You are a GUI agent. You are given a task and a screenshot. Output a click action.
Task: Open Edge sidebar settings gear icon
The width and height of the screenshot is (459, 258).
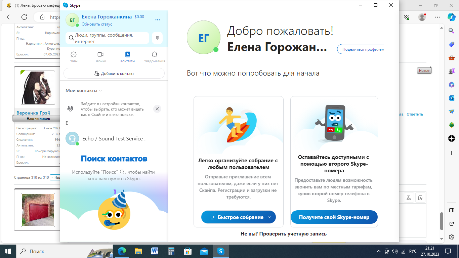[452, 237]
